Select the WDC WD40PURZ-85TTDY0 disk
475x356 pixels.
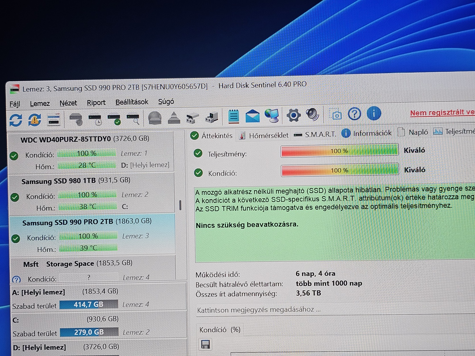coord(91,152)
